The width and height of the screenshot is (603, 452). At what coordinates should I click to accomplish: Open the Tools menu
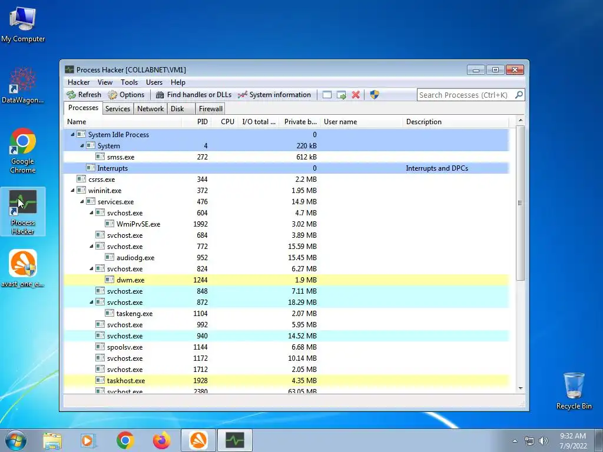129,82
